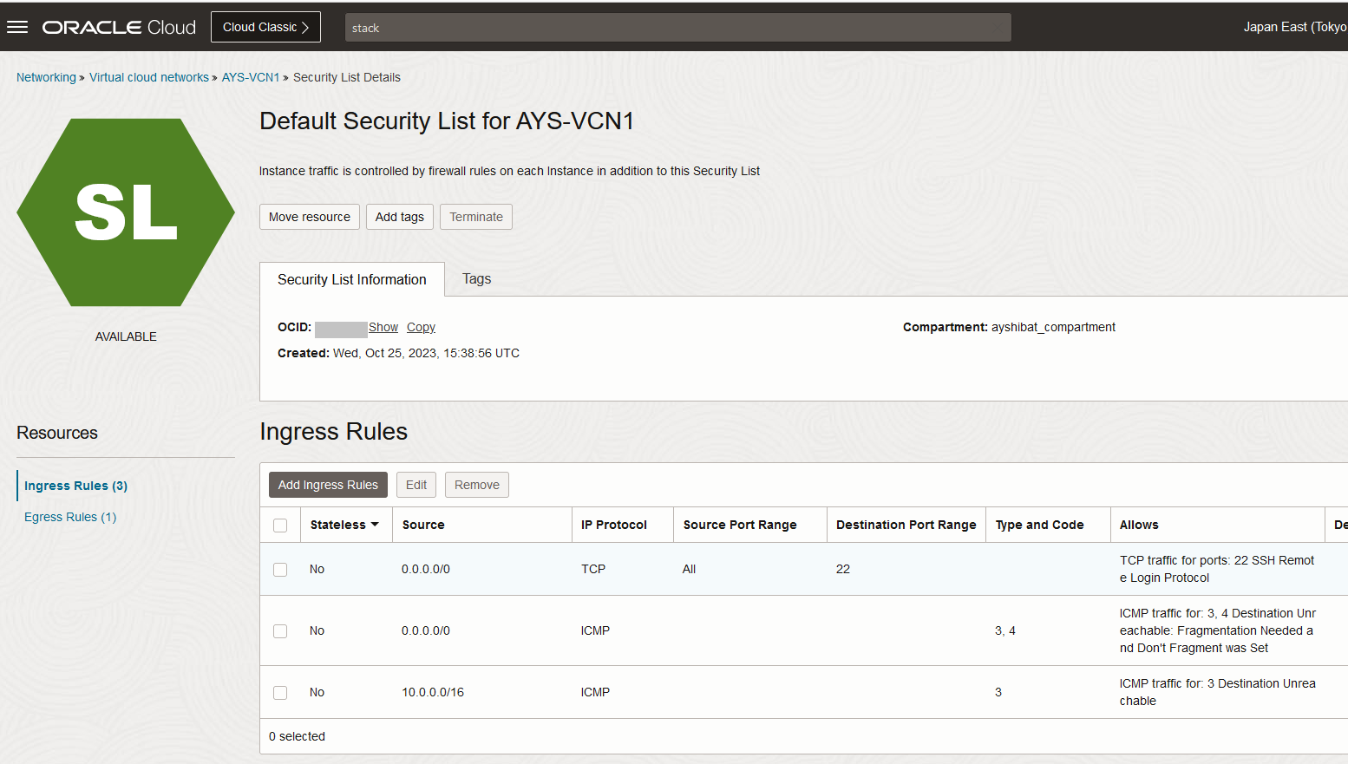Tick the ICMP 3, 4 rule checkbox

pyautogui.click(x=280, y=631)
